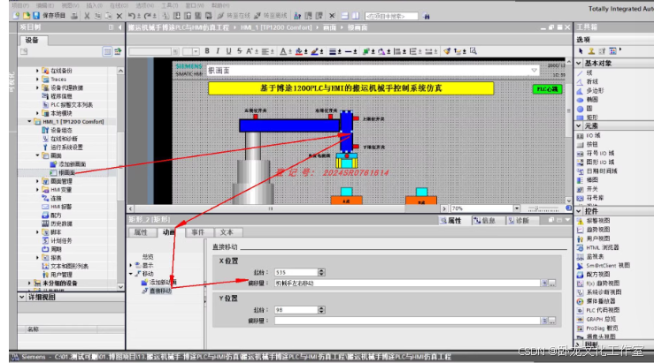Switch to the 属性 tab beside 动画

tap(141, 232)
